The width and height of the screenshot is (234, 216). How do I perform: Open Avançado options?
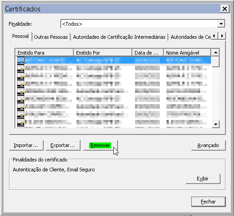[x=208, y=145]
